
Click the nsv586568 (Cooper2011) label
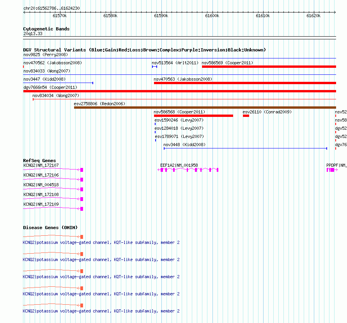pyautogui.click(x=179, y=112)
